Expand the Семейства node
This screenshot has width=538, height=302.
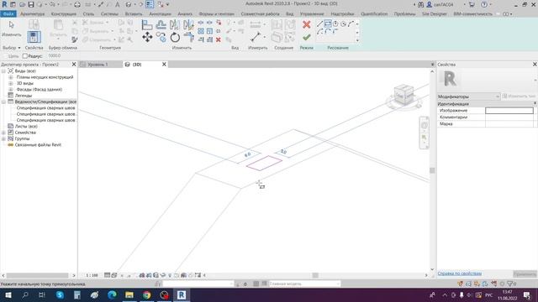(x=3, y=133)
